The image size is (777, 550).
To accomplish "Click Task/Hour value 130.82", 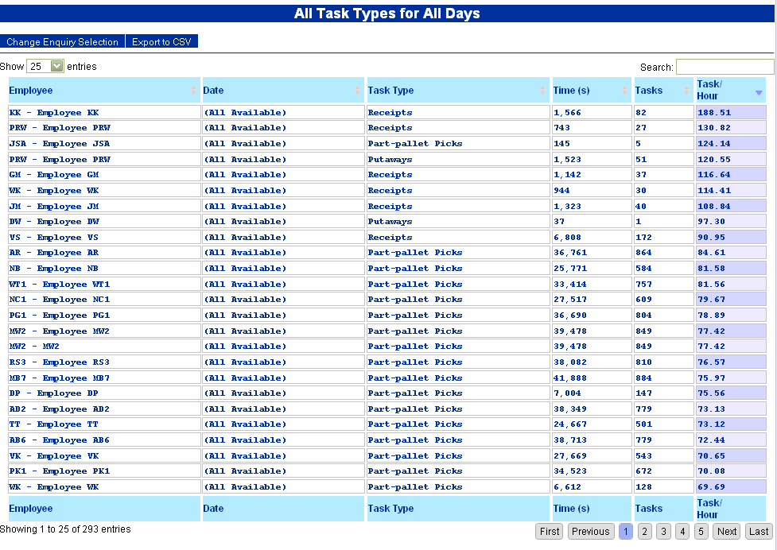I will click(x=731, y=128).
